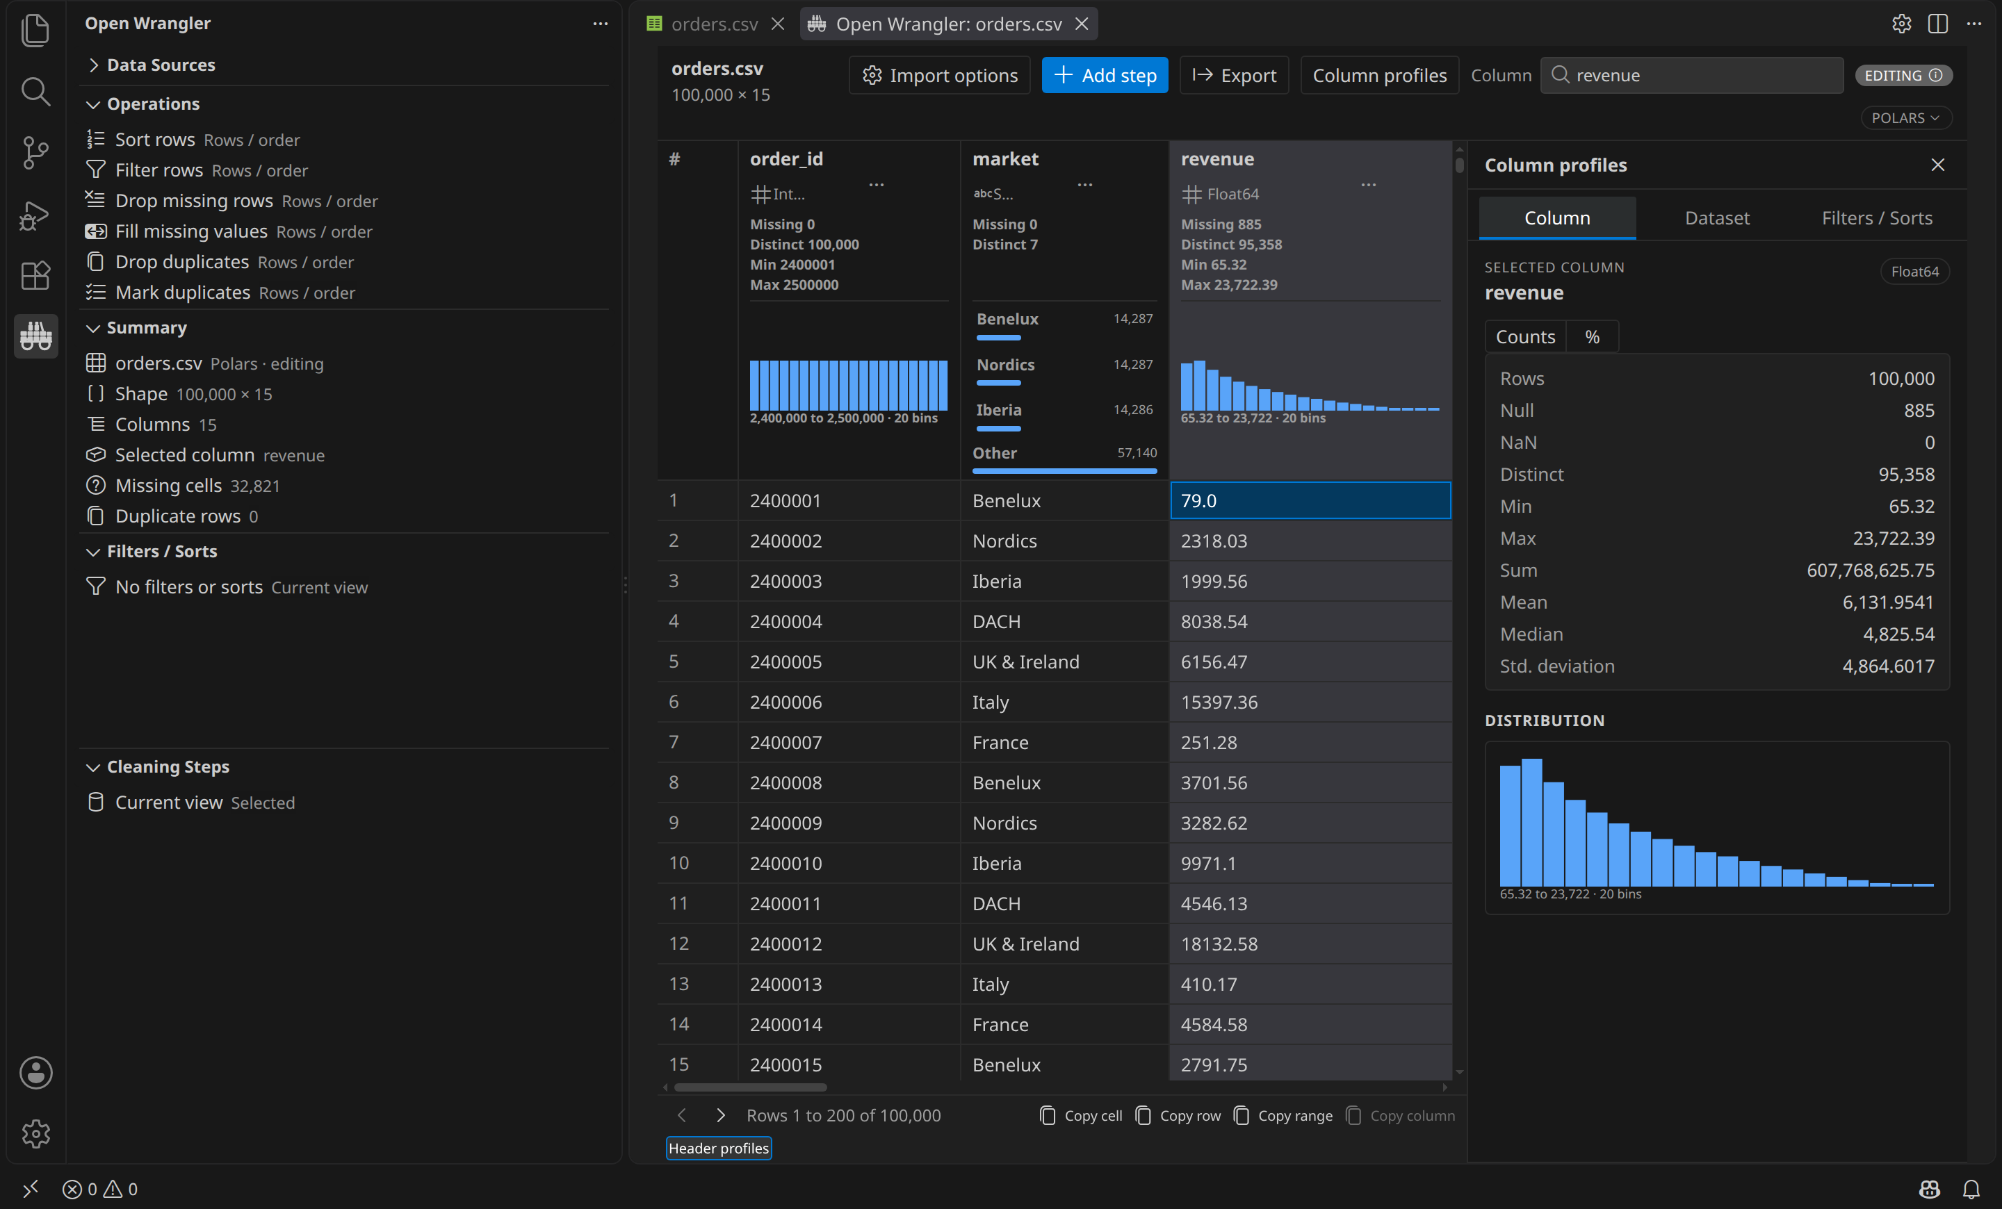Go to next page of rows
2002x1209 pixels.
(720, 1115)
